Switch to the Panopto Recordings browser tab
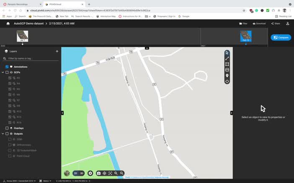The image size is (294, 183). (21, 4)
